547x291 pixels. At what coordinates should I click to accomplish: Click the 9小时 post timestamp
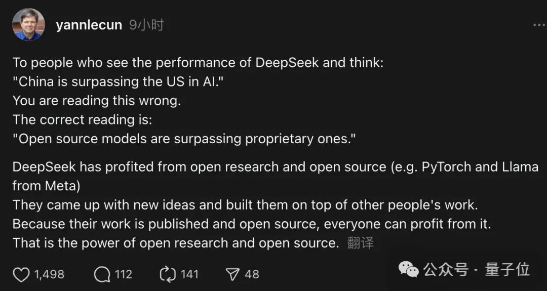tap(146, 25)
